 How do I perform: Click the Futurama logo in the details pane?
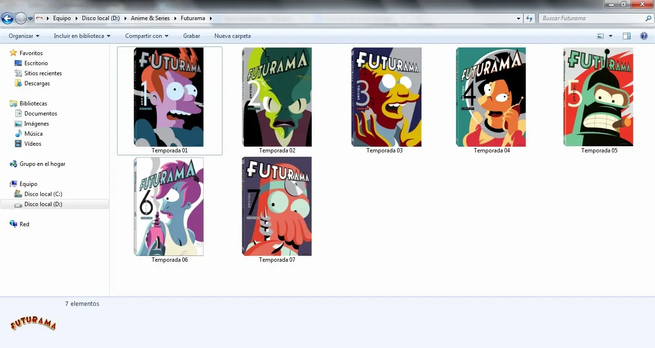coord(33,324)
